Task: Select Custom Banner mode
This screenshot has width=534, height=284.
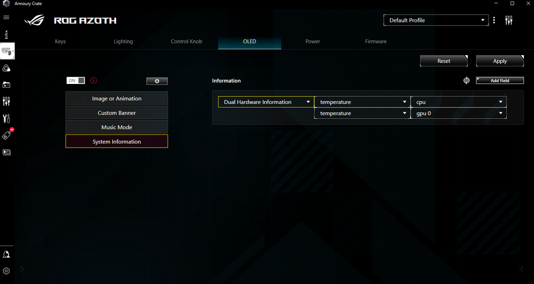Action: (x=117, y=113)
